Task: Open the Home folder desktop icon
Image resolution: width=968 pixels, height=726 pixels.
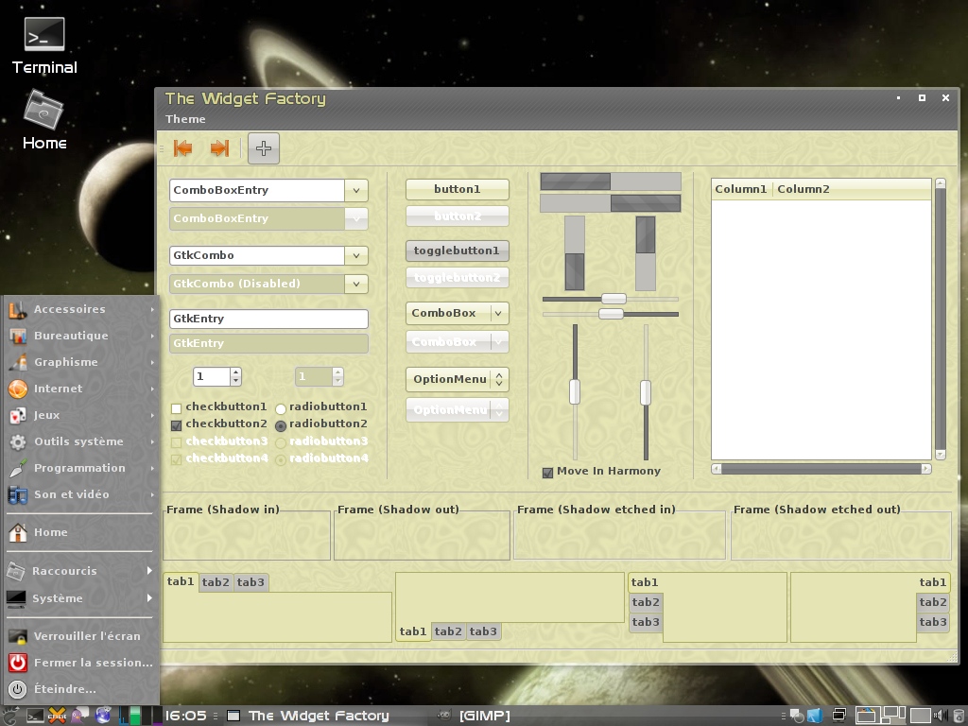Action: point(44,120)
